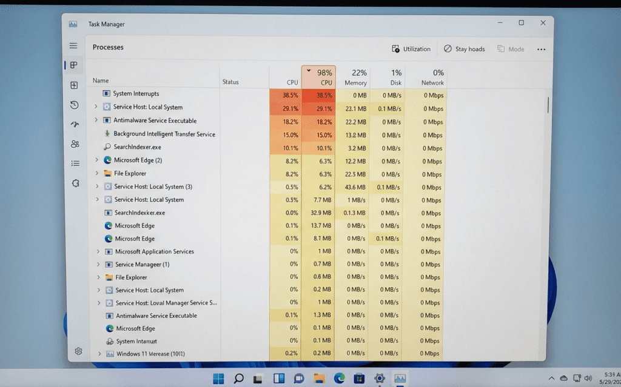This screenshot has height=387, width=621.
Task: Open the Windows Start button on the taskbar
Action: 218,379
